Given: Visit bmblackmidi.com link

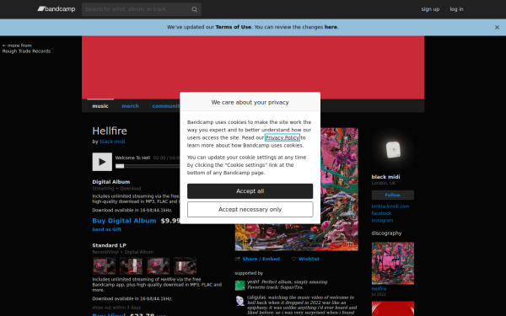Looking at the screenshot, I should point(390,206).
